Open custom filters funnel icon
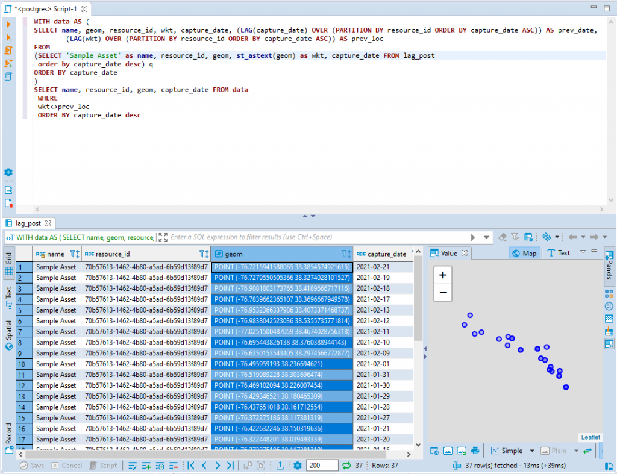617x474 pixels. click(x=515, y=237)
